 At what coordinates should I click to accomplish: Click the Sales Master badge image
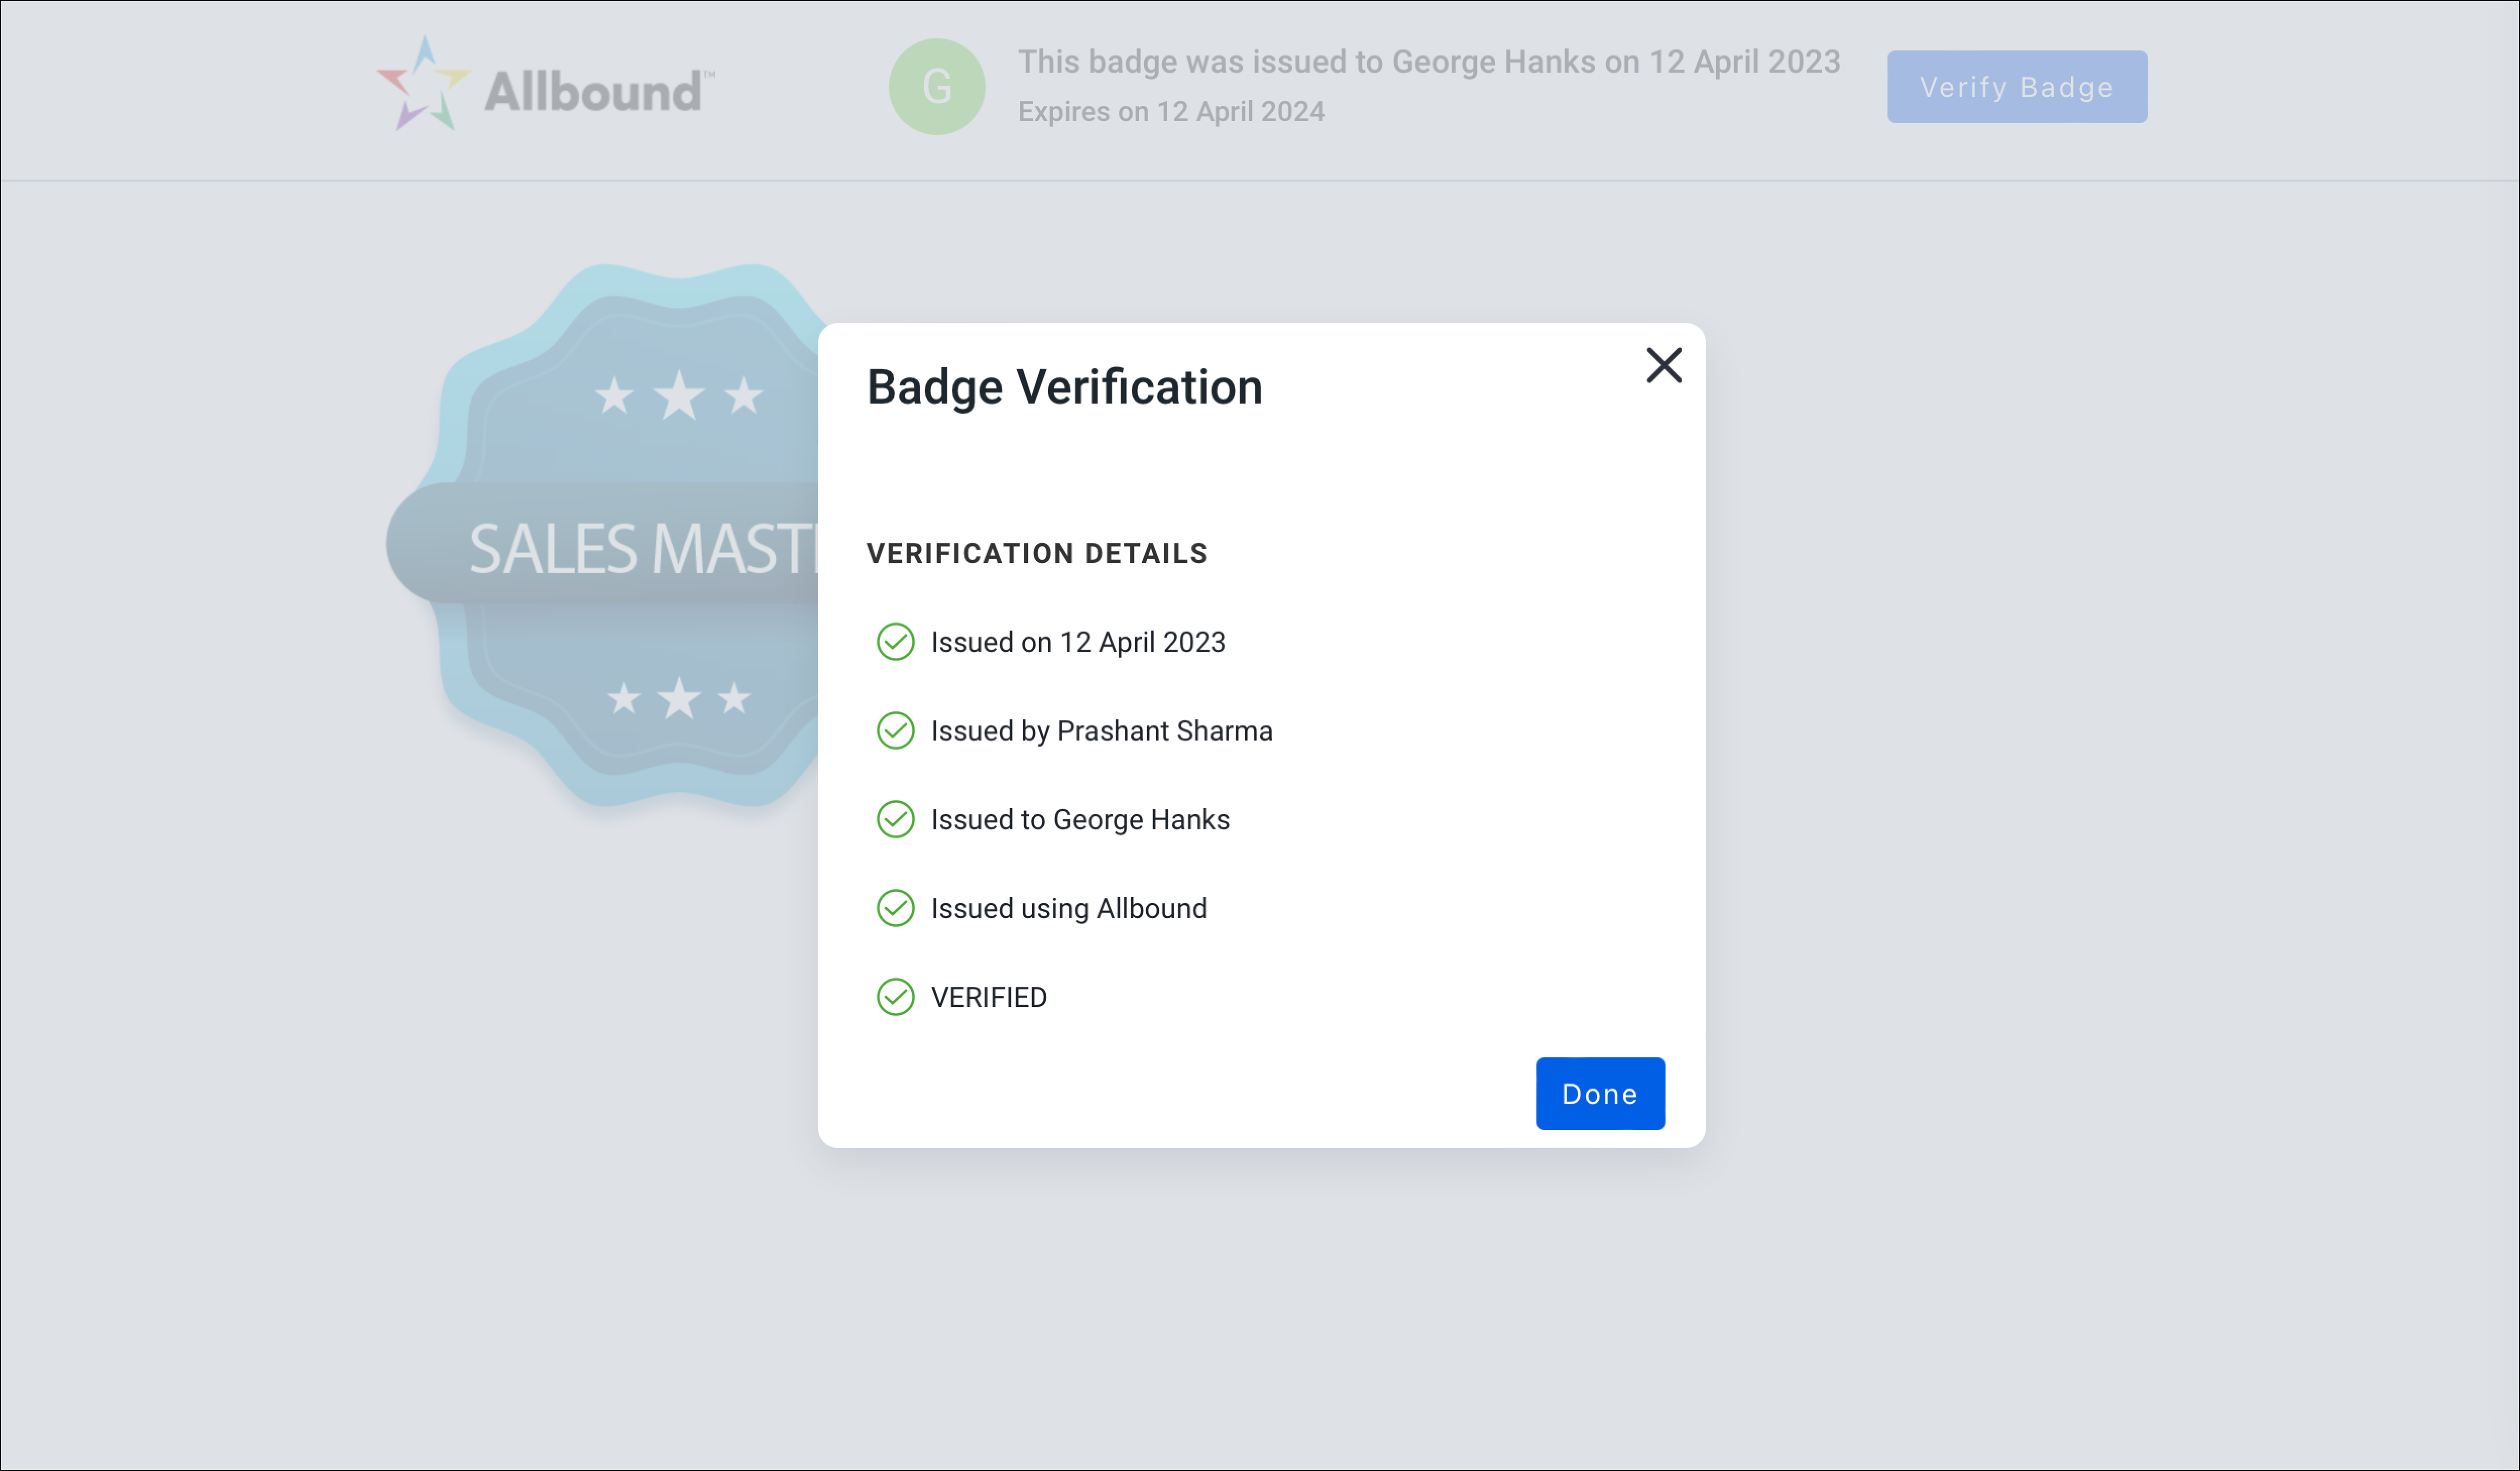(x=610, y=535)
